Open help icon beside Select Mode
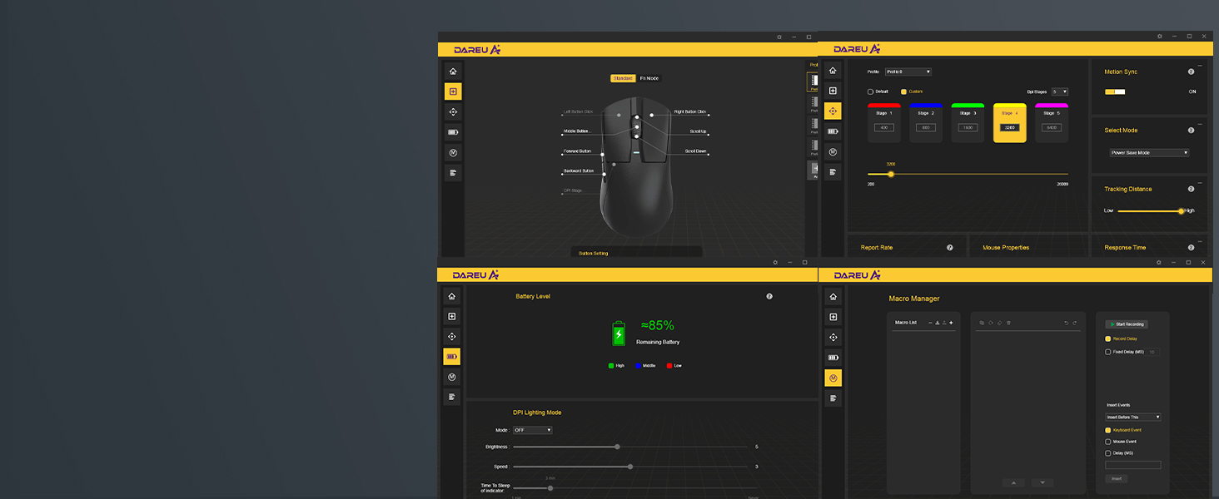The image size is (1219, 499). 1191,131
